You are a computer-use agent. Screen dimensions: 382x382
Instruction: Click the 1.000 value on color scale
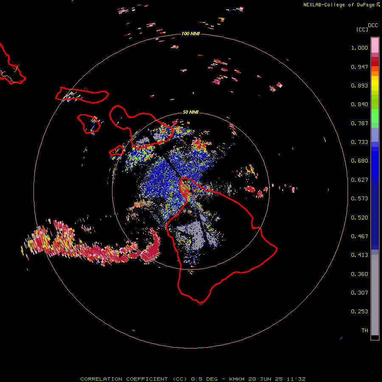(x=360, y=48)
